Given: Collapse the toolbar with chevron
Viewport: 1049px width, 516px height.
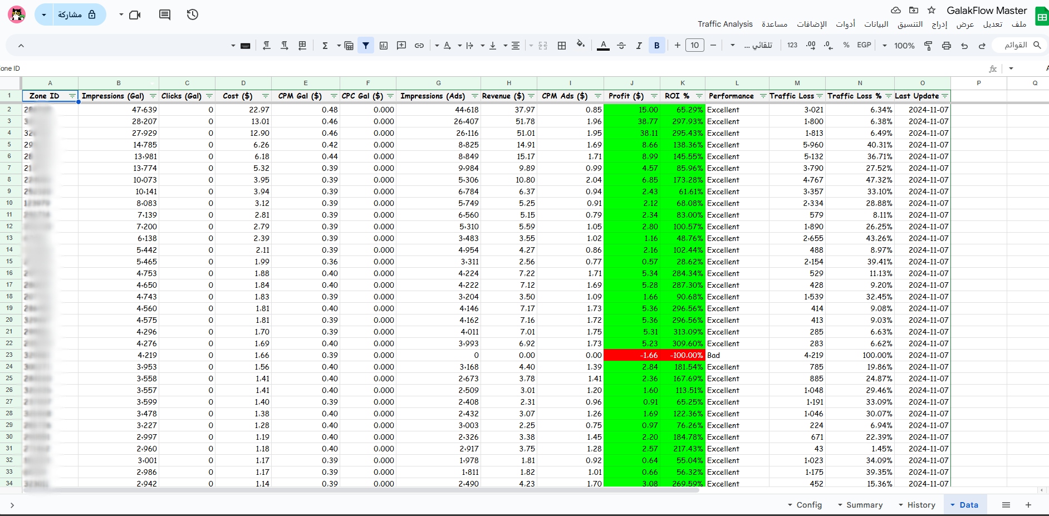Looking at the screenshot, I should (21, 46).
